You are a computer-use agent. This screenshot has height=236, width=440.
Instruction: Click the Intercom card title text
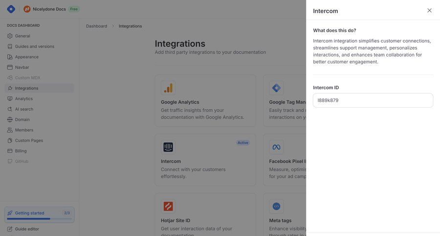171,161
